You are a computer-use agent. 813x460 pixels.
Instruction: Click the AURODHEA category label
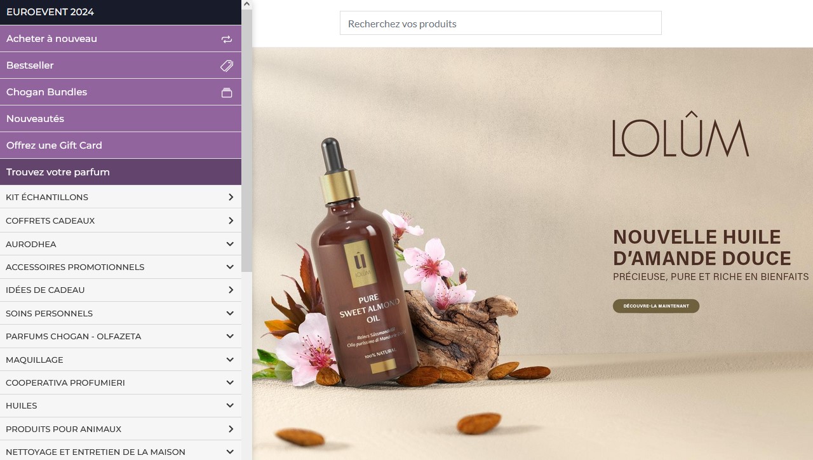click(x=31, y=244)
